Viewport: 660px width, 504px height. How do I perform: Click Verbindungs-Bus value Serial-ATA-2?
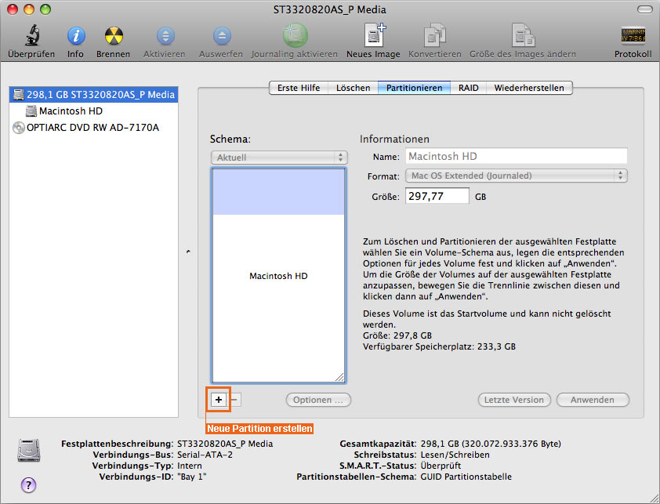tap(205, 455)
